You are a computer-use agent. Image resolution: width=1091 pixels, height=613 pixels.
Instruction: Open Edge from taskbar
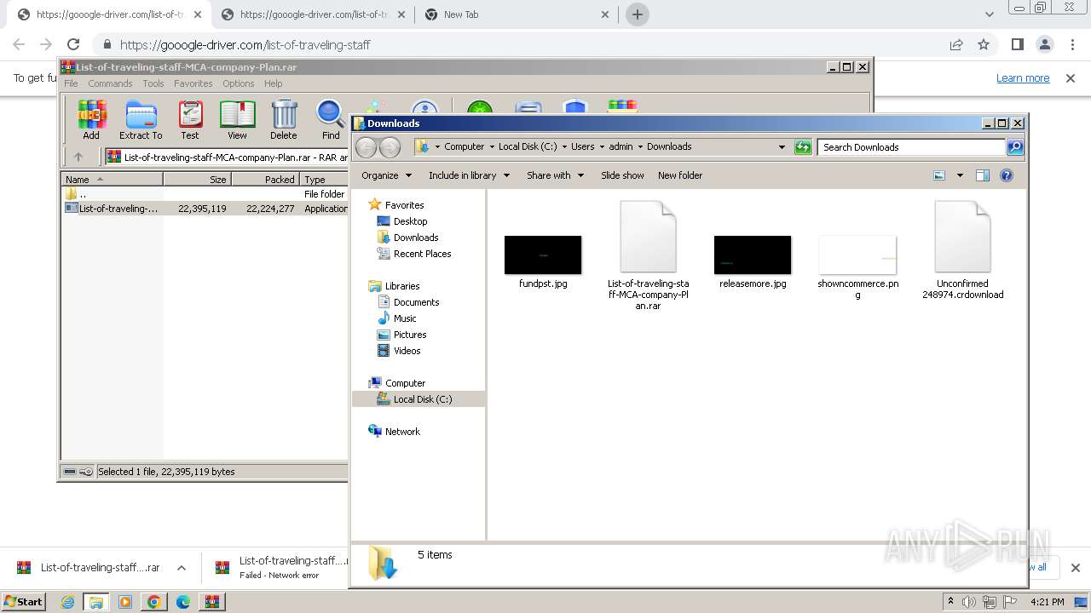coord(182,602)
